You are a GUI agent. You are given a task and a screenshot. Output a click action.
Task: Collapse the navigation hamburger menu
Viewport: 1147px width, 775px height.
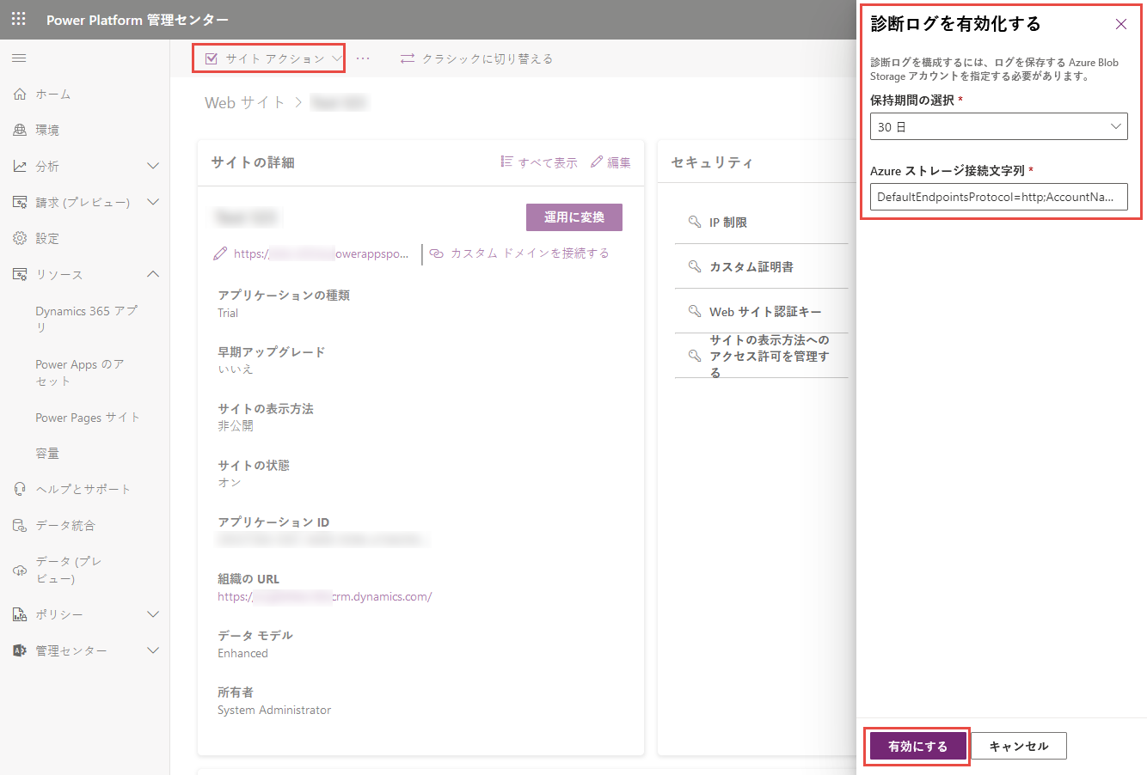pos(19,58)
